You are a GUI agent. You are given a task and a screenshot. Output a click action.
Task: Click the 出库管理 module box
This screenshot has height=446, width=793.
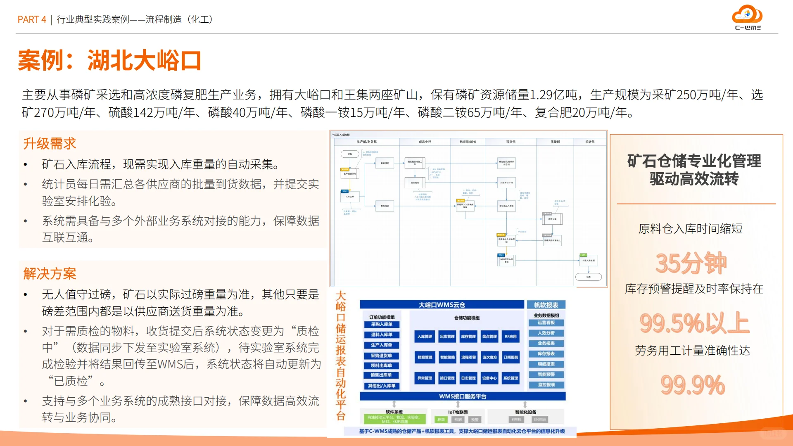click(x=447, y=337)
